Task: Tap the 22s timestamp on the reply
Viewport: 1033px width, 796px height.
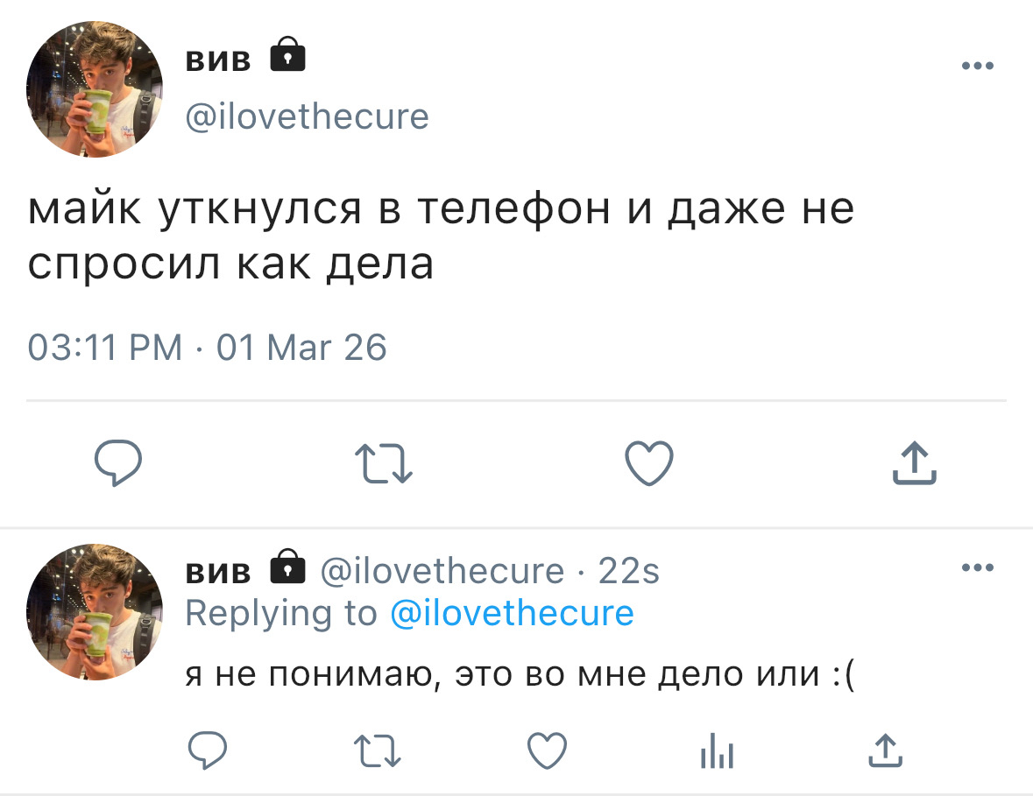Action: [628, 571]
